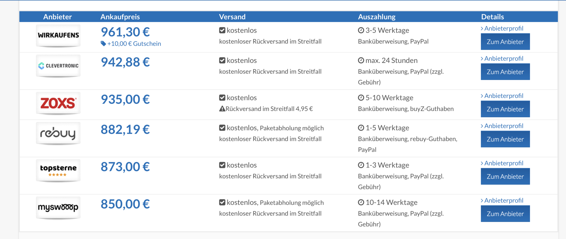Expand the Anbieterprofil chevron for WIRKAUFENS
The image size is (566, 239).
point(482,29)
